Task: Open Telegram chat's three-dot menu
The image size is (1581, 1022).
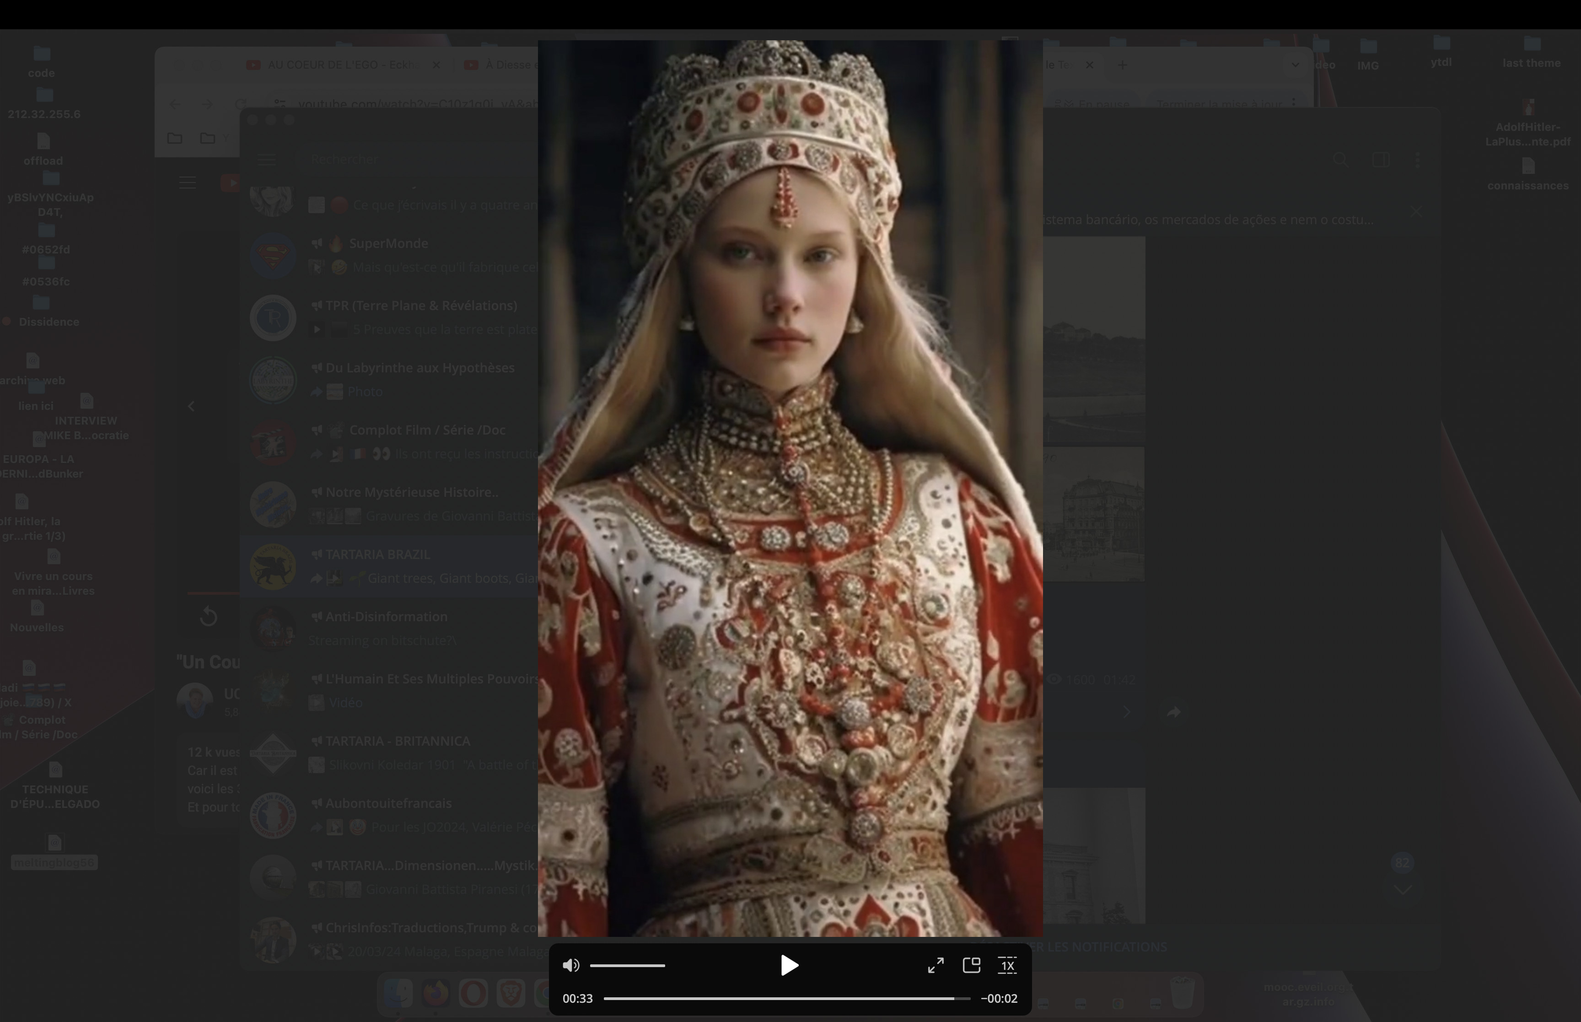Action: click(x=1418, y=159)
